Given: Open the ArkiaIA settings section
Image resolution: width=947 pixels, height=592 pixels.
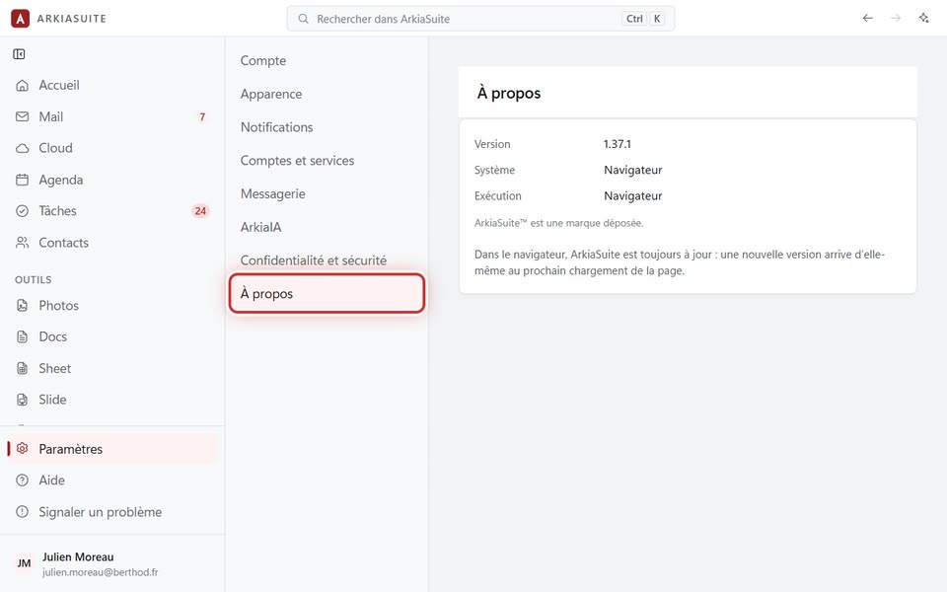Looking at the screenshot, I should point(327,227).
